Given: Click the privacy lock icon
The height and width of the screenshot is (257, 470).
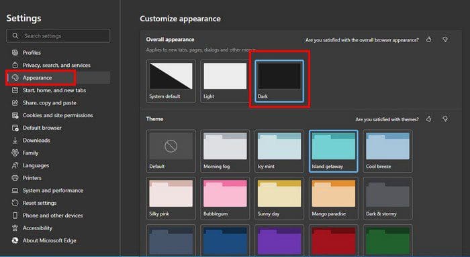Looking at the screenshot, I should coord(15,65).
